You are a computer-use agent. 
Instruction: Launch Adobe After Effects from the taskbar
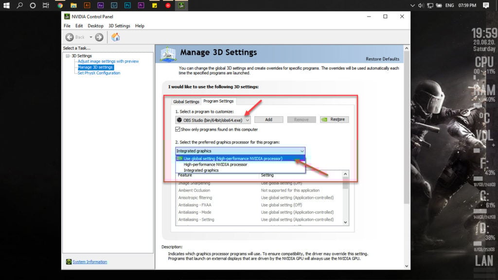click(100, 5)
